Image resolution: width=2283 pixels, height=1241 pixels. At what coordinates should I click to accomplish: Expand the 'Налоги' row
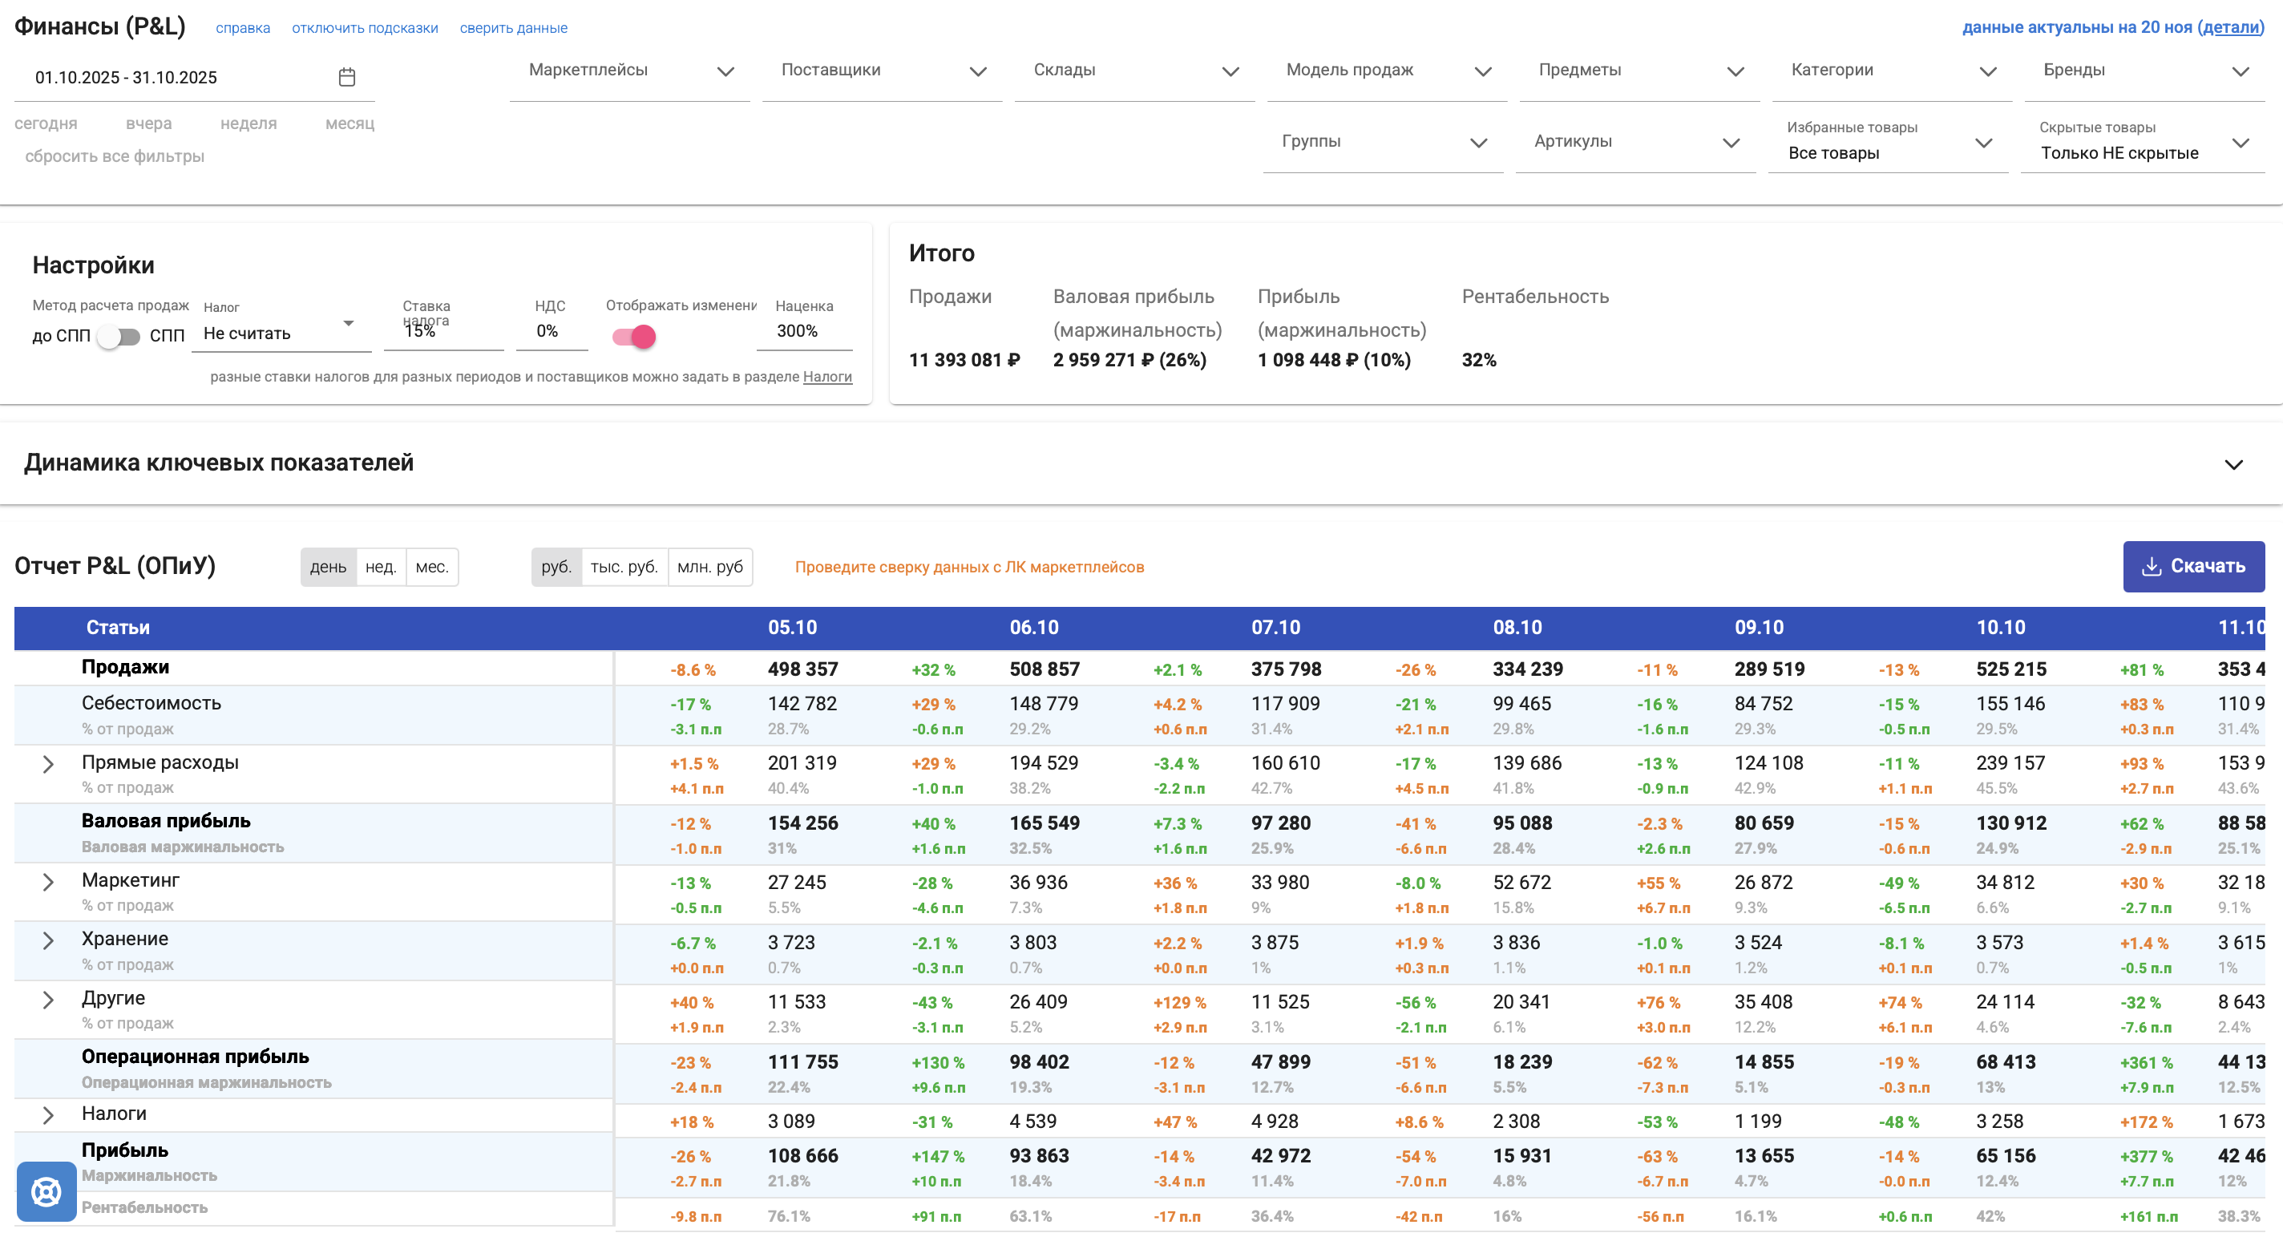coord(47,1115)
